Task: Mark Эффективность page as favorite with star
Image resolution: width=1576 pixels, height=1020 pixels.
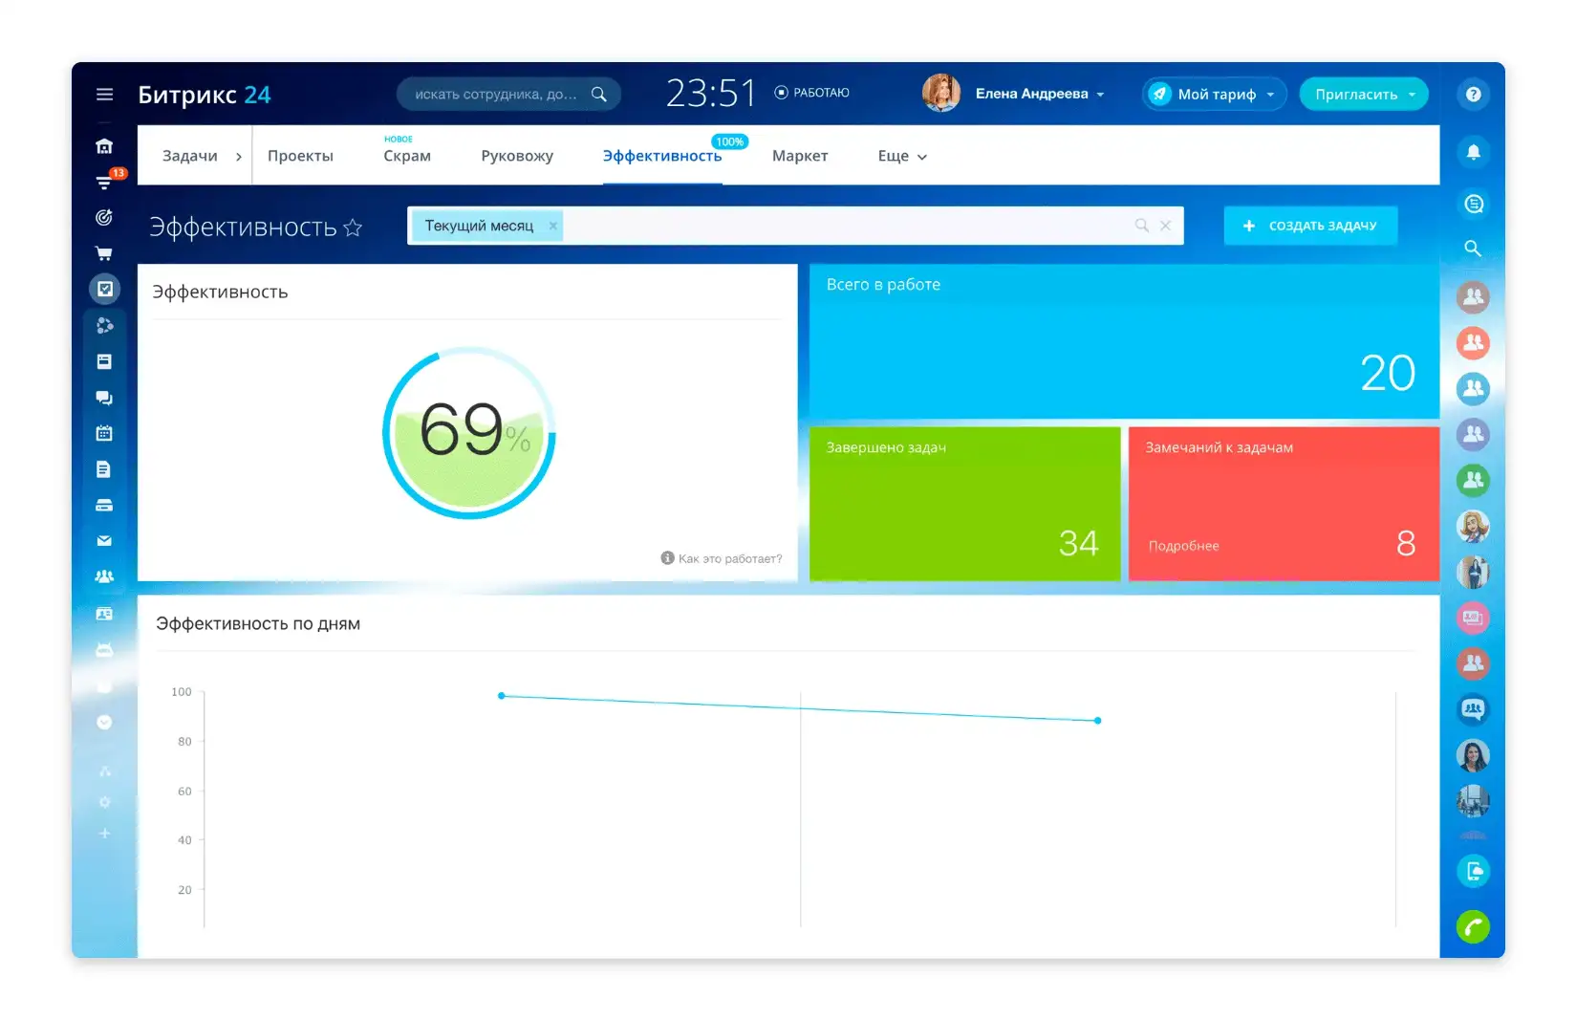Action: [x=353, y=228]
